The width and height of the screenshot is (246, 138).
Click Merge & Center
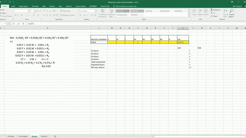pos(68,15)
